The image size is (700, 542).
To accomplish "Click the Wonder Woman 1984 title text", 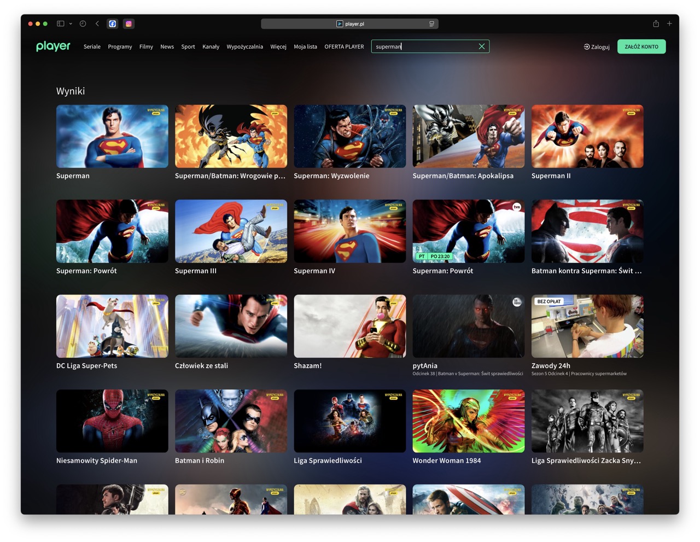I will [447, 461].
